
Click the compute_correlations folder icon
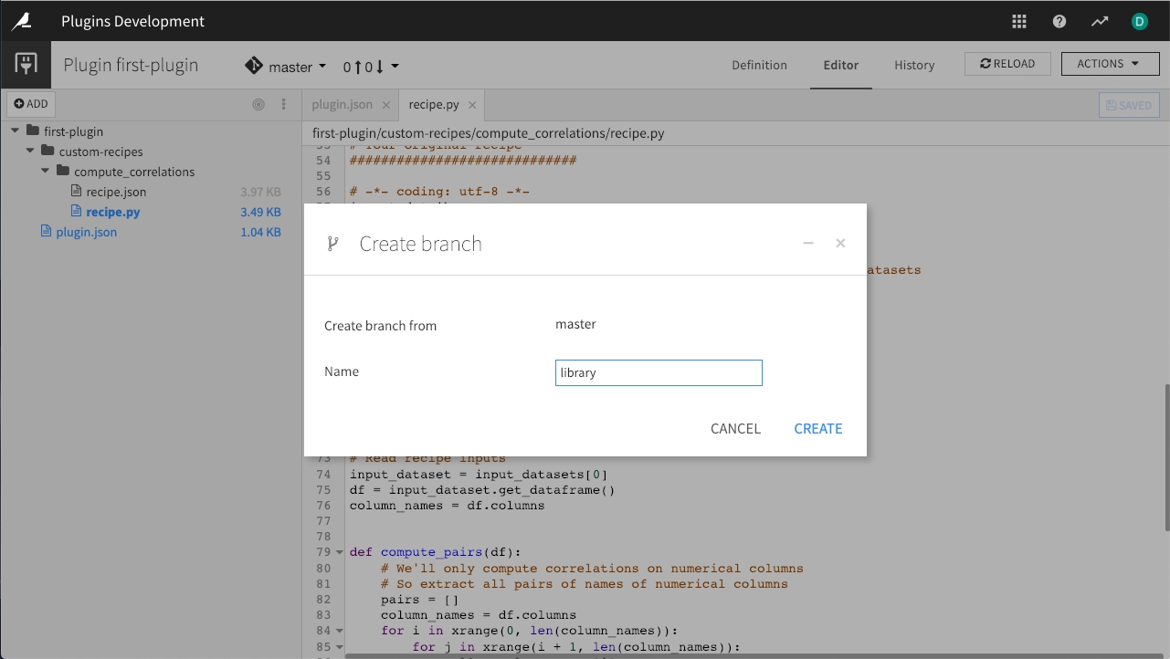(63, 172)
